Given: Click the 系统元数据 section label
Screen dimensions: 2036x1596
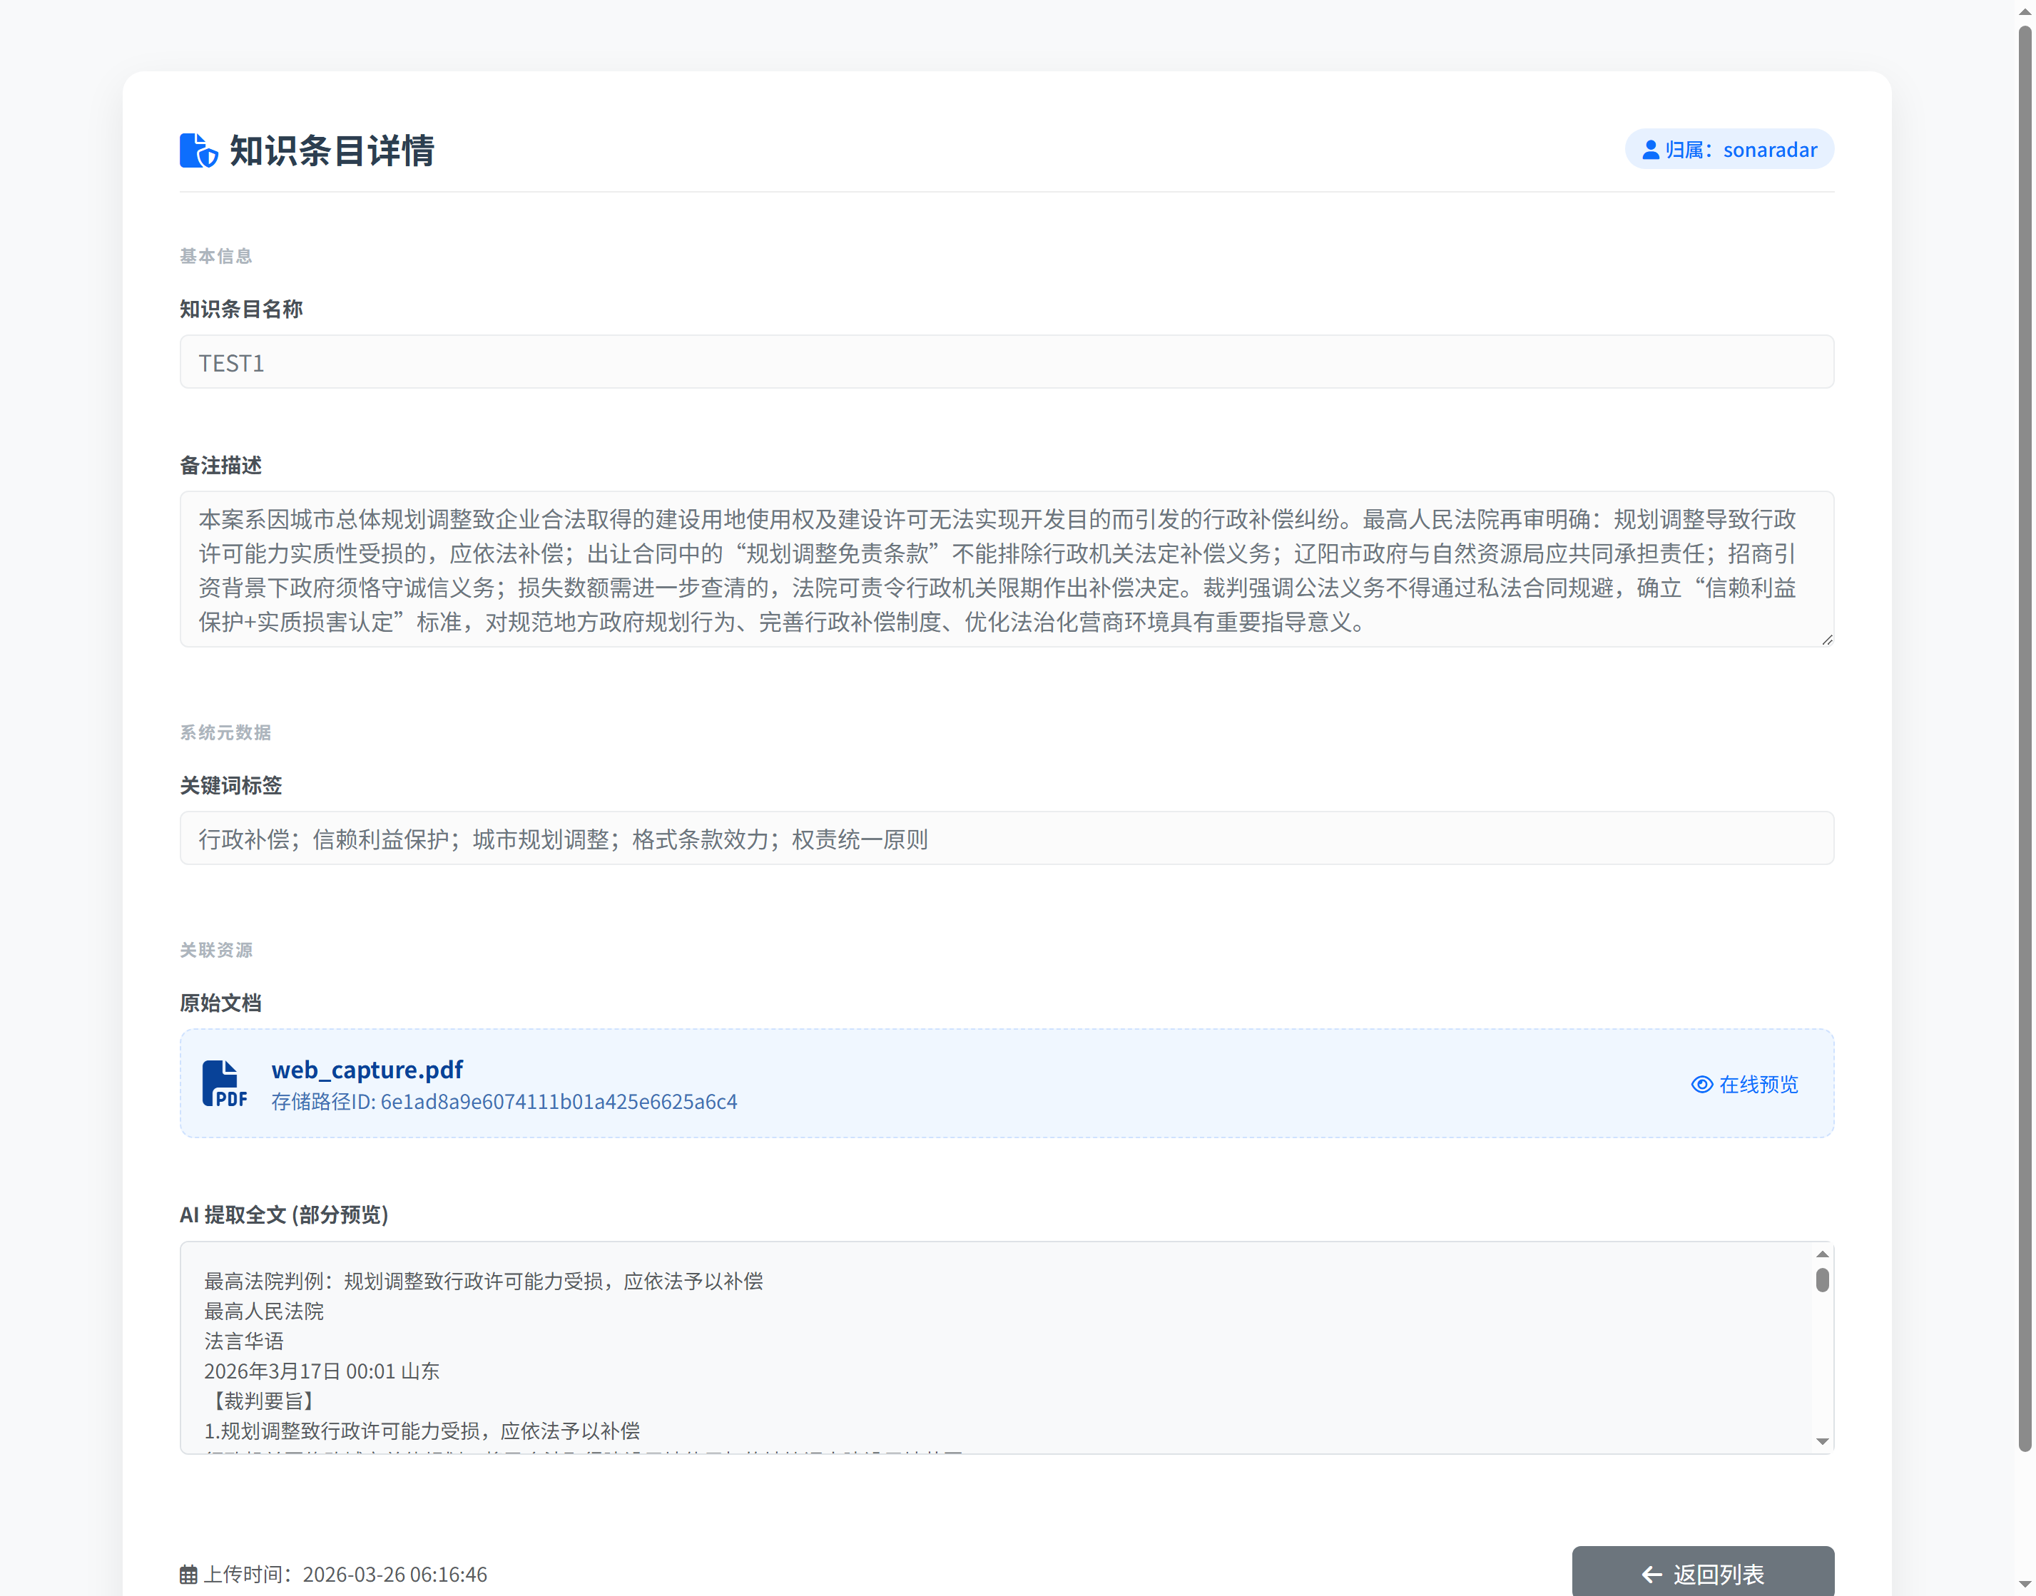Looking at the screenshot, I should click(224, 732).
